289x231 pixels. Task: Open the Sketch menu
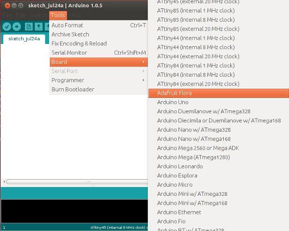38,15
